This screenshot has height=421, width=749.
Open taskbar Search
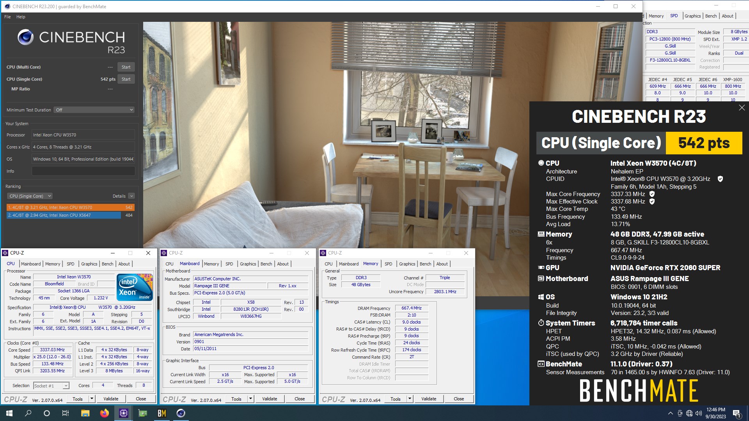(28, 413)
